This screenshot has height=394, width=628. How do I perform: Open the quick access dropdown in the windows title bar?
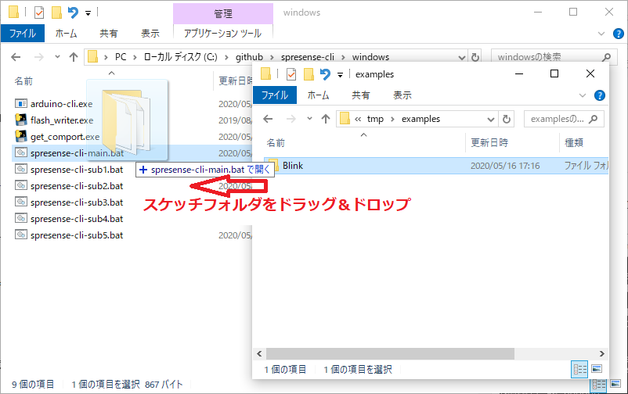[88, 13]
